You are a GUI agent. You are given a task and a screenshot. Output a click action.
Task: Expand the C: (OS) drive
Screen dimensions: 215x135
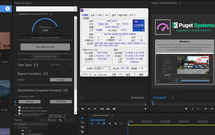click(19, 131)
